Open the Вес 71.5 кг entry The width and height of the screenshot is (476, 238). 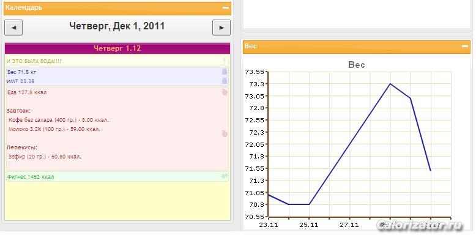(x=22, y=72)
